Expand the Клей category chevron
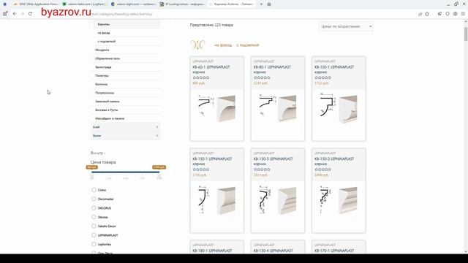468x263 pixels. tap(157, 127)
